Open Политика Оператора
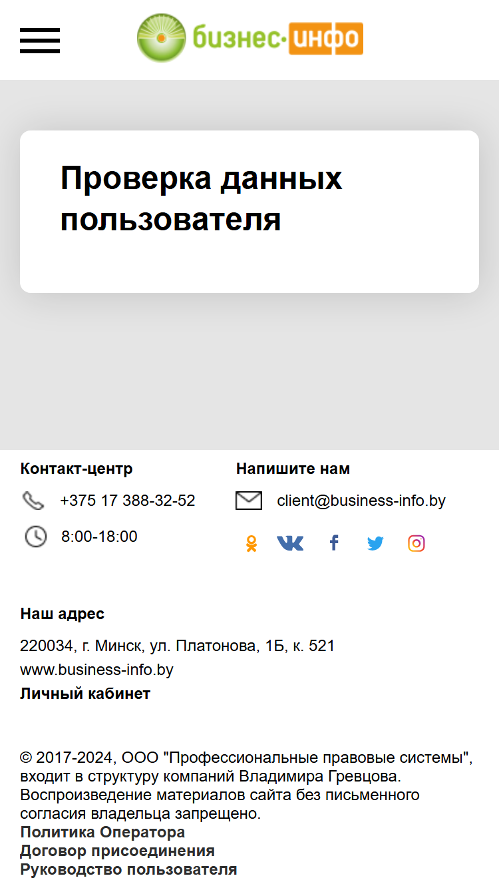This screenshot has width=499, height=888. [x=102, y=832]
